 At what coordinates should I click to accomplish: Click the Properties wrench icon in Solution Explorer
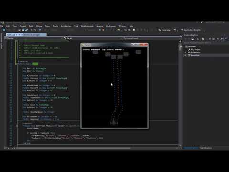click(x=222, y=39)
